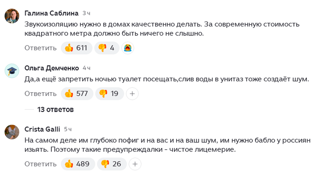Like Галина Саблина's comment

(x=76, y=48)
